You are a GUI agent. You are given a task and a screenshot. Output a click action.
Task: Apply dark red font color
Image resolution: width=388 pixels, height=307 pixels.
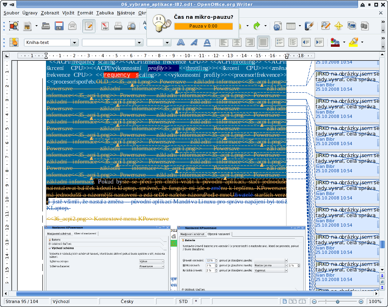tap(335, 42)
